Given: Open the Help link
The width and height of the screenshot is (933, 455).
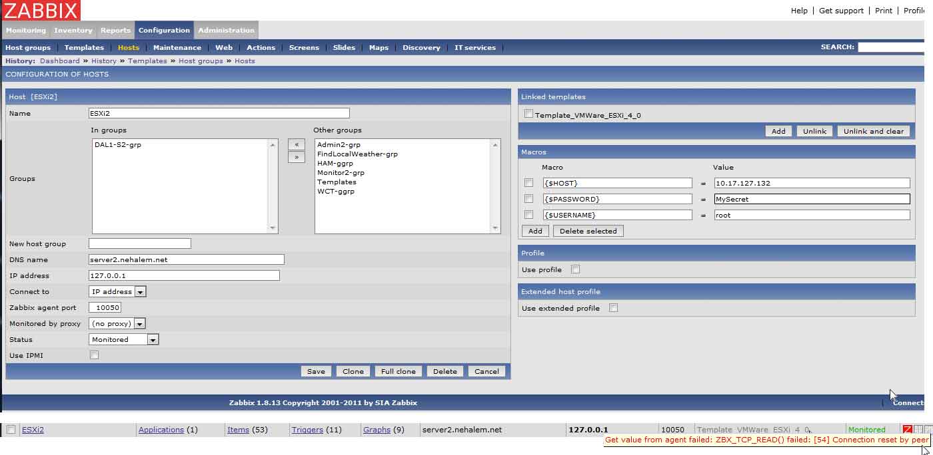Looking at the screenshot, I should coord(799,11).
